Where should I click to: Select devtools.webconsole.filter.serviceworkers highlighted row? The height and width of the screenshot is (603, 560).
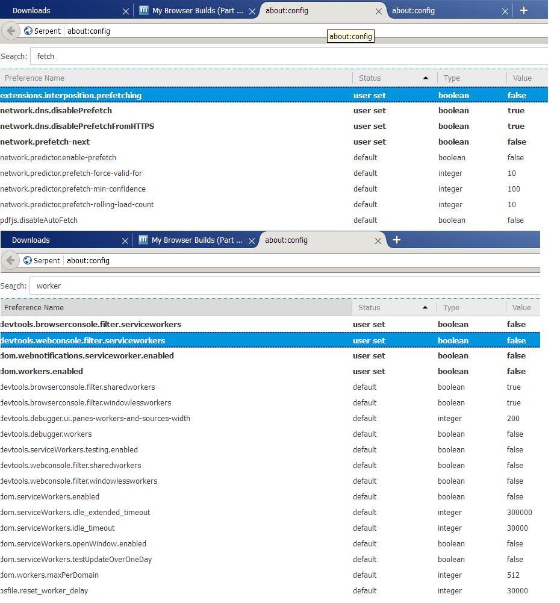(270, 340)
